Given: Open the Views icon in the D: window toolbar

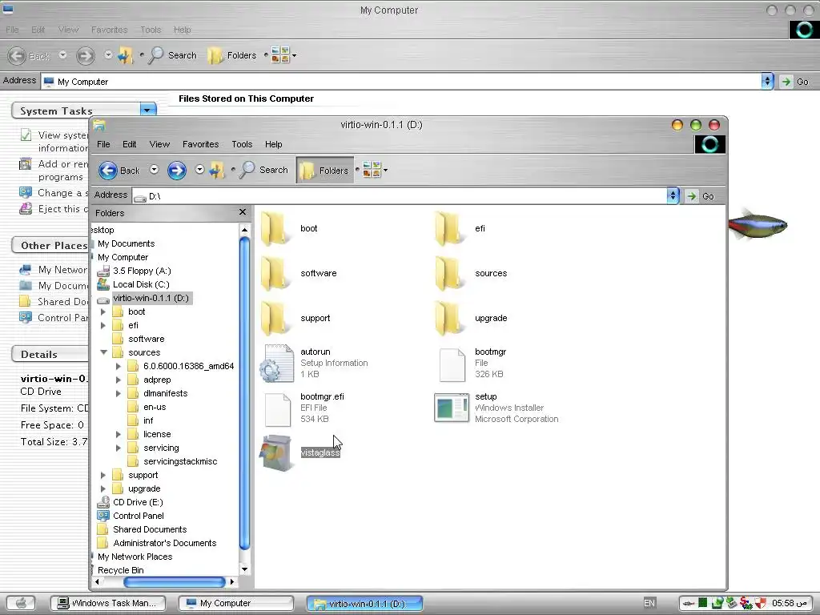Looking at the screenshot, I should pyautogui.click(x=371, y=170).
